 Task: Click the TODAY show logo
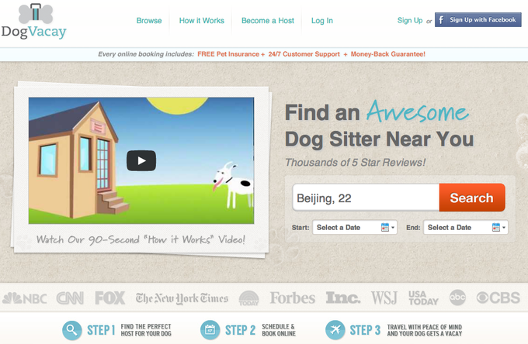[248, 298]
